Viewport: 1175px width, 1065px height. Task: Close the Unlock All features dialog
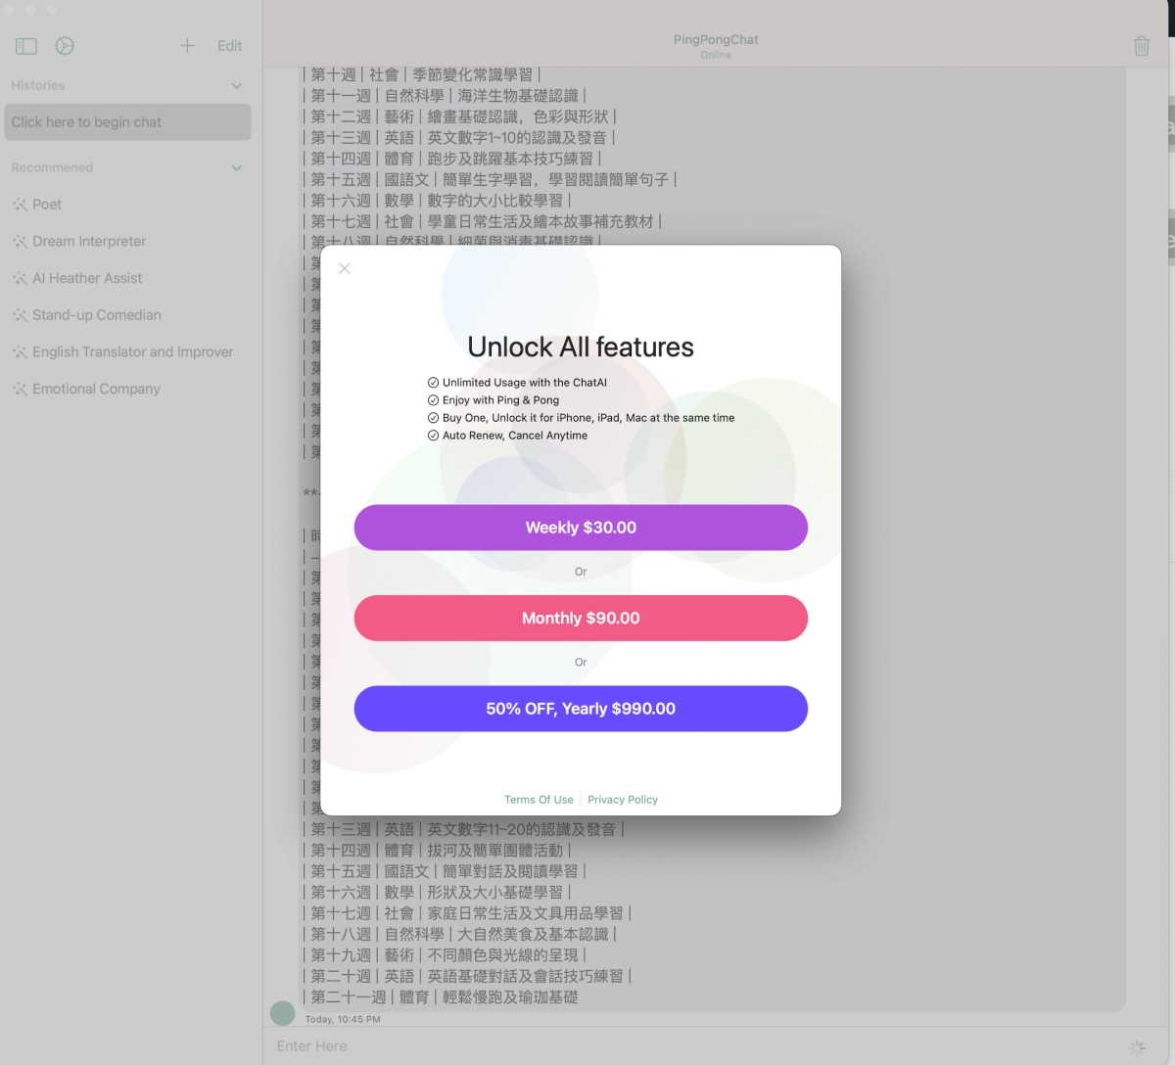(x=345, y=268)
